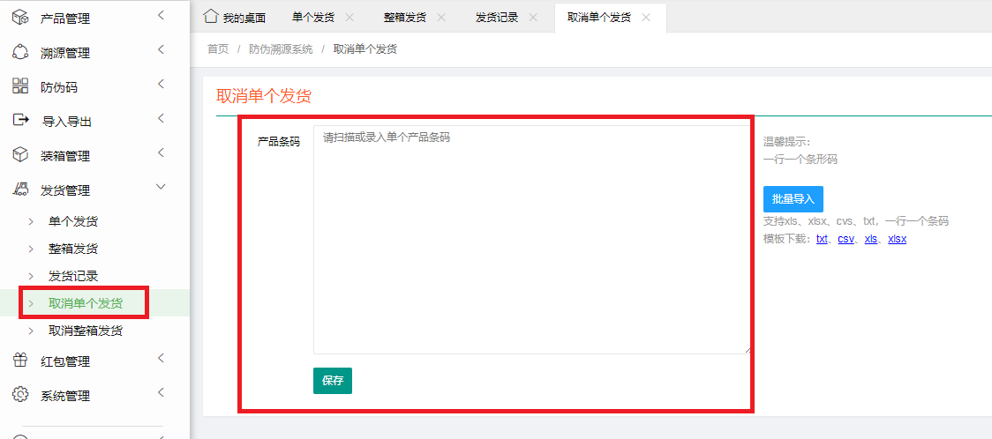Close the 单个发货 tab

[x=349, y=18]
